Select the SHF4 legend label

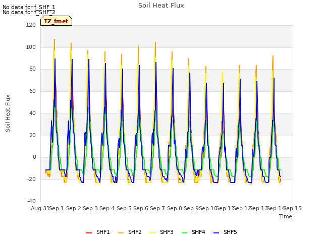(198, 232)
